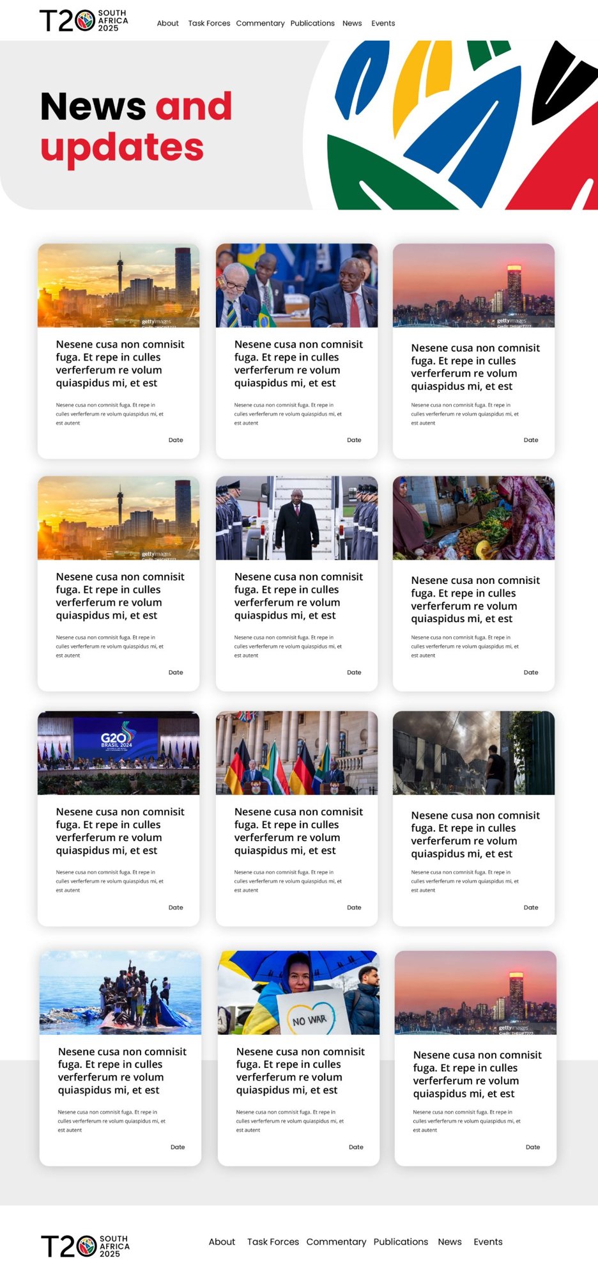Image resolution: width=598 pixels, height=1279 pixels.
Task: Click the headline under the G20 Brasil photo
Action: [x=120, y=831]
